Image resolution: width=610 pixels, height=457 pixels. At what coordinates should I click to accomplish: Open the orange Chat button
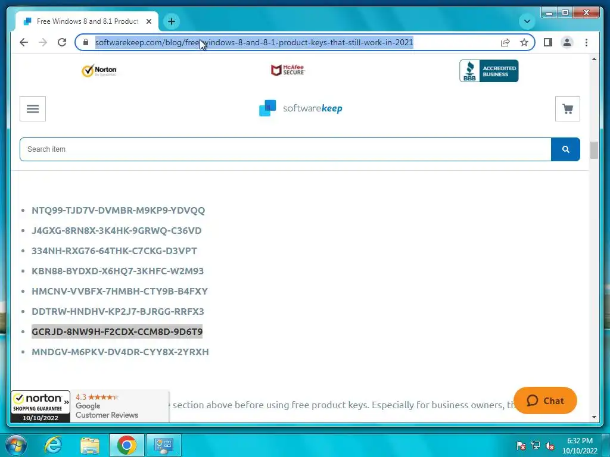[545, 400]
